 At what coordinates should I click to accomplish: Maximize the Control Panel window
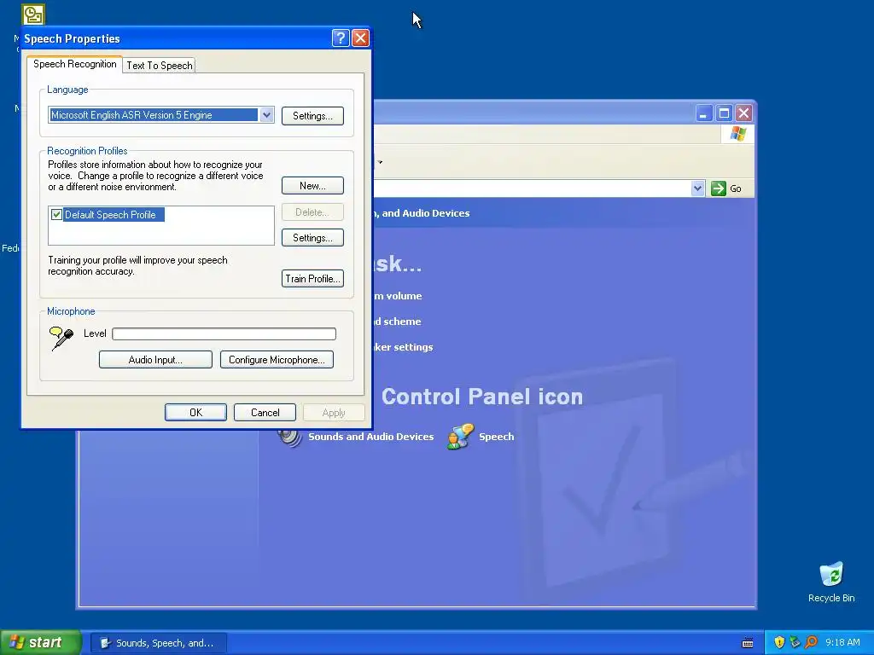724,113
